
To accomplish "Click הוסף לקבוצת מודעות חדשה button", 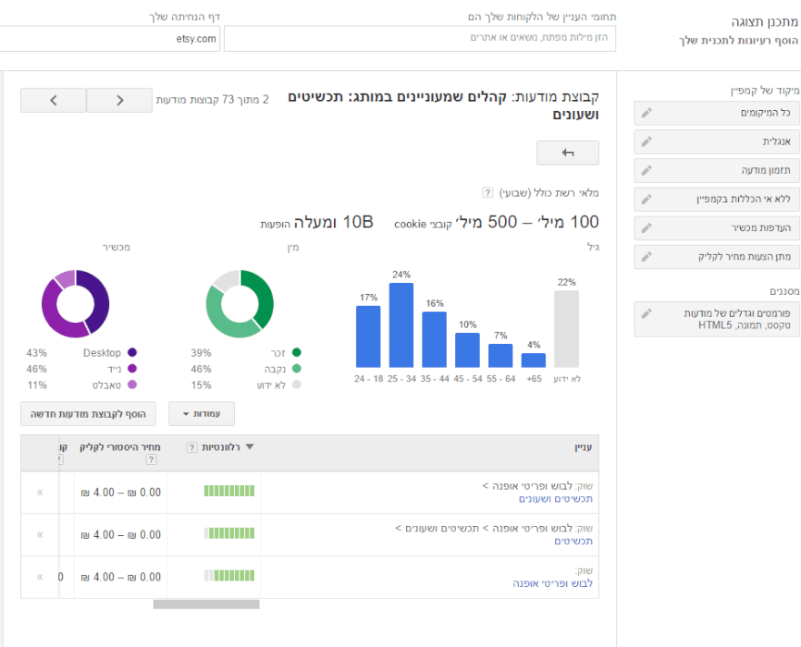I will [88, 414].
